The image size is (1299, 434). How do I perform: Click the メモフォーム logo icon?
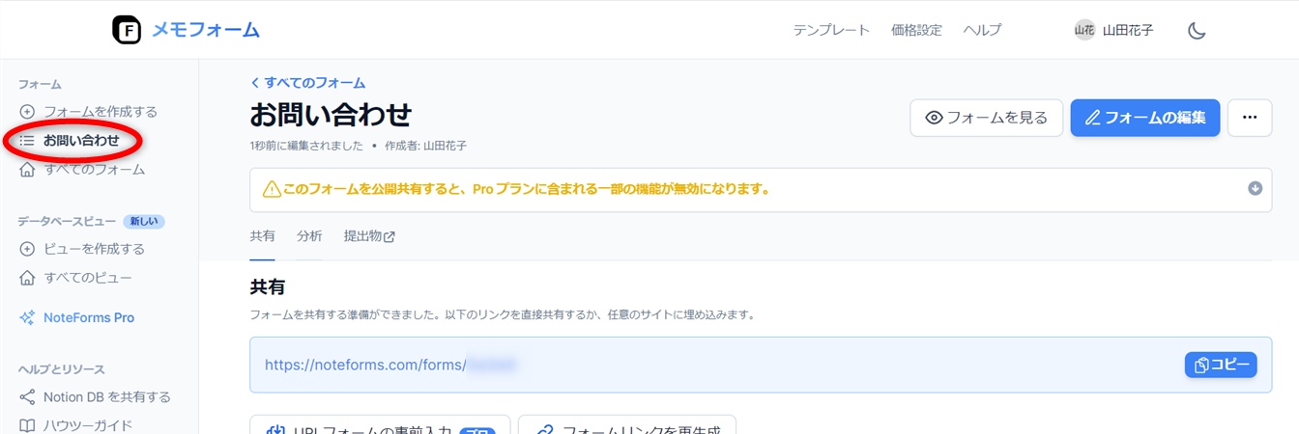pos(127,30)
